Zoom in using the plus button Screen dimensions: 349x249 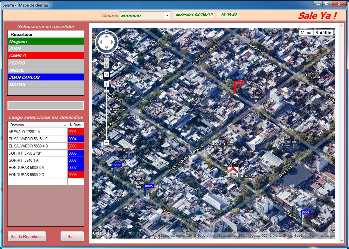tap(106, 84)
